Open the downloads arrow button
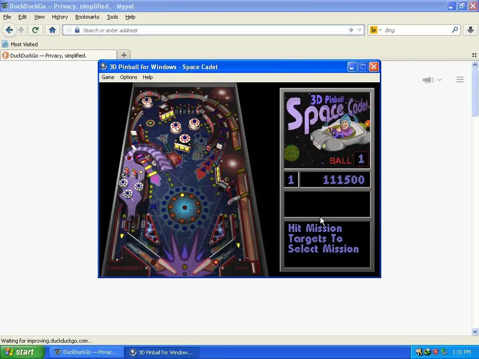 (471, 30)
